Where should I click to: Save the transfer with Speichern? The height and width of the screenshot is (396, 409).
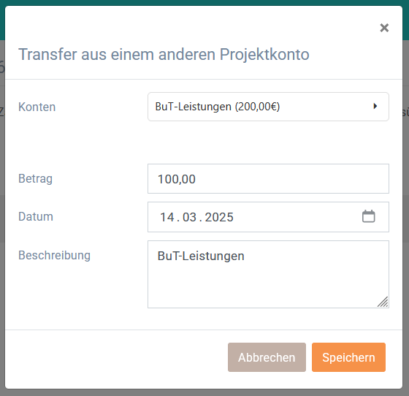pos(348,357)
